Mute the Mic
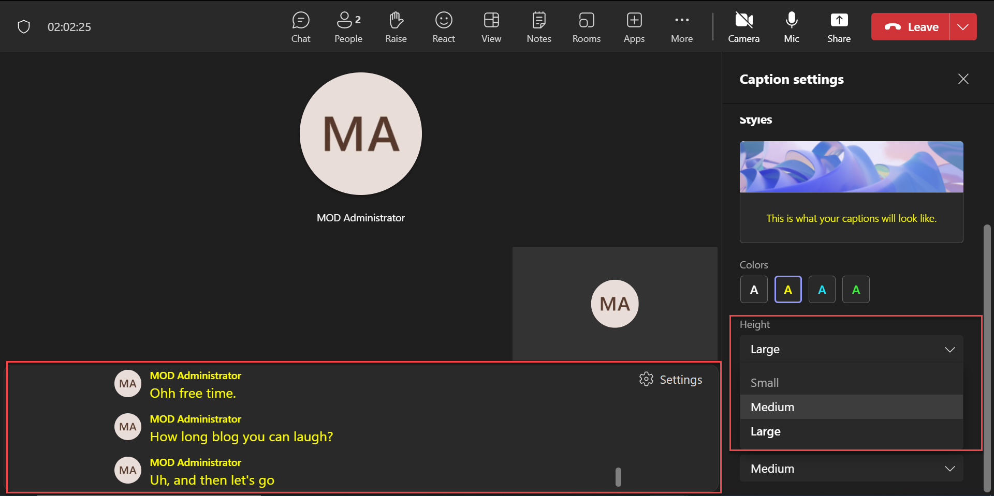This screenshot has width=994, height=496. tap(791, 27)
